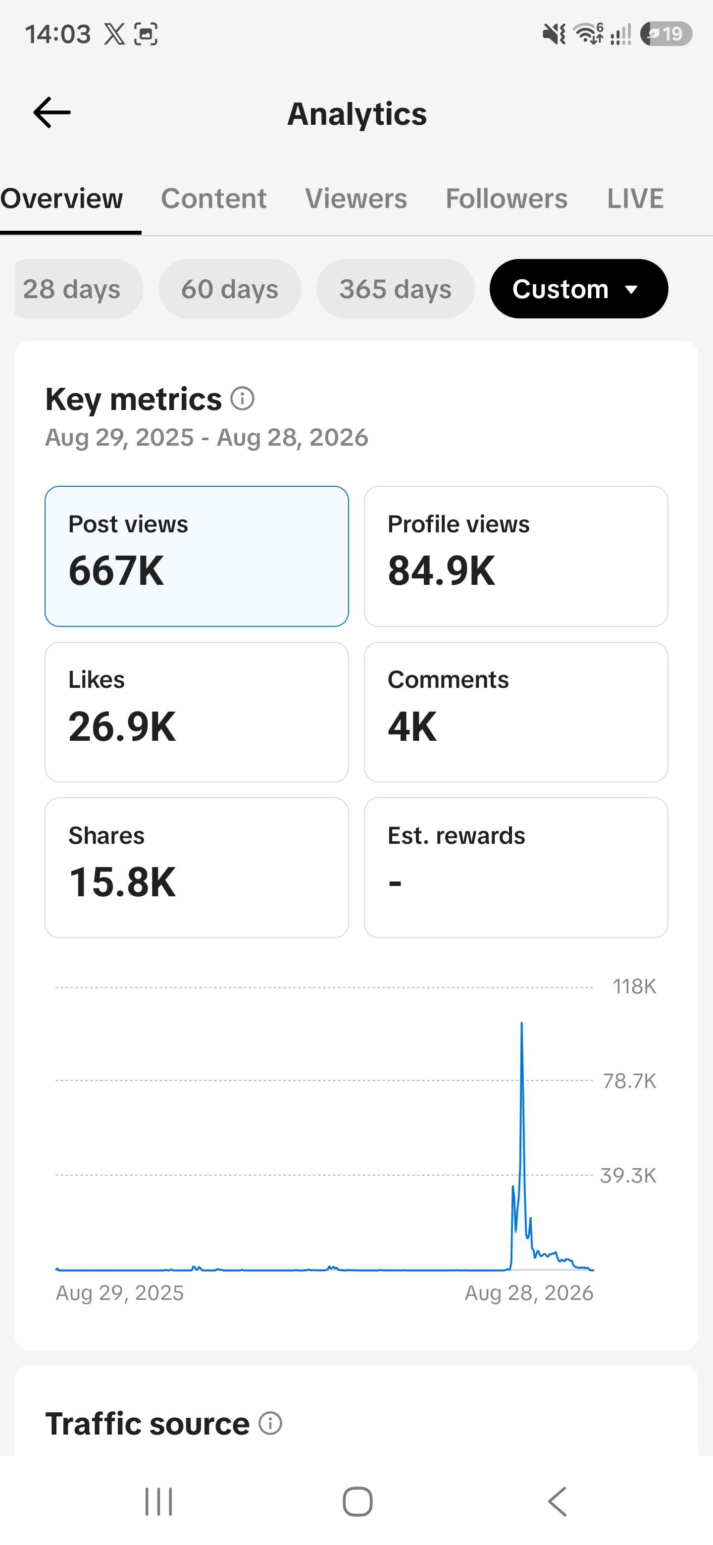
Task: Tap the Android home button
Action: click(357, 1501)
